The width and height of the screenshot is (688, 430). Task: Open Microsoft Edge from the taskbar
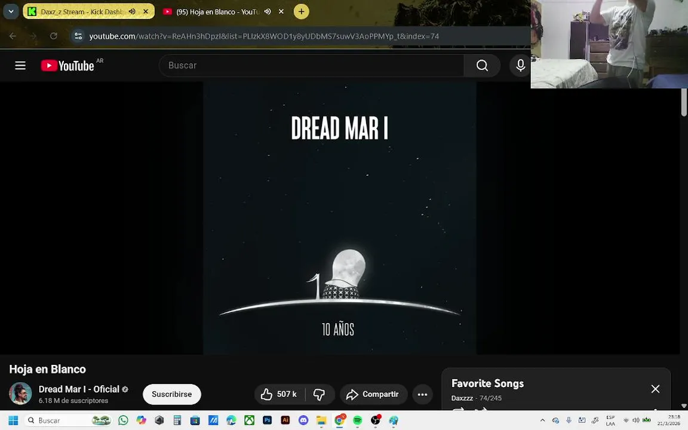231,420
